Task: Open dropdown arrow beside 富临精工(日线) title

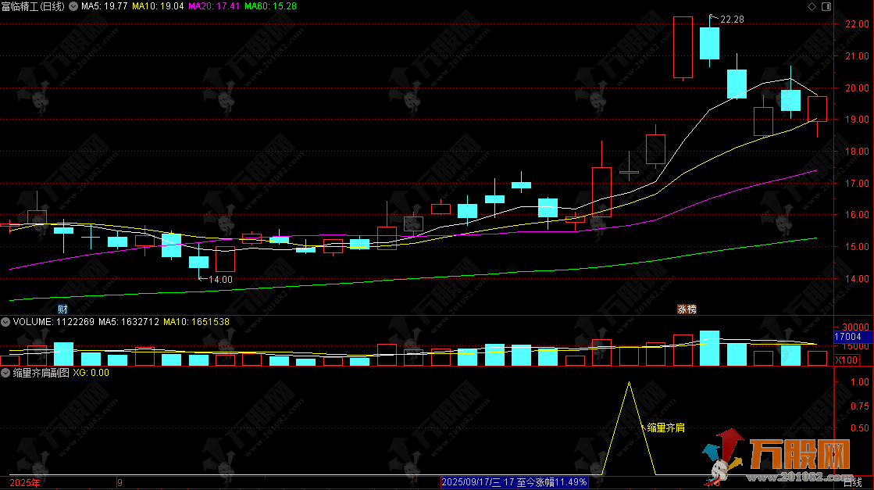Action: [73, 6]
